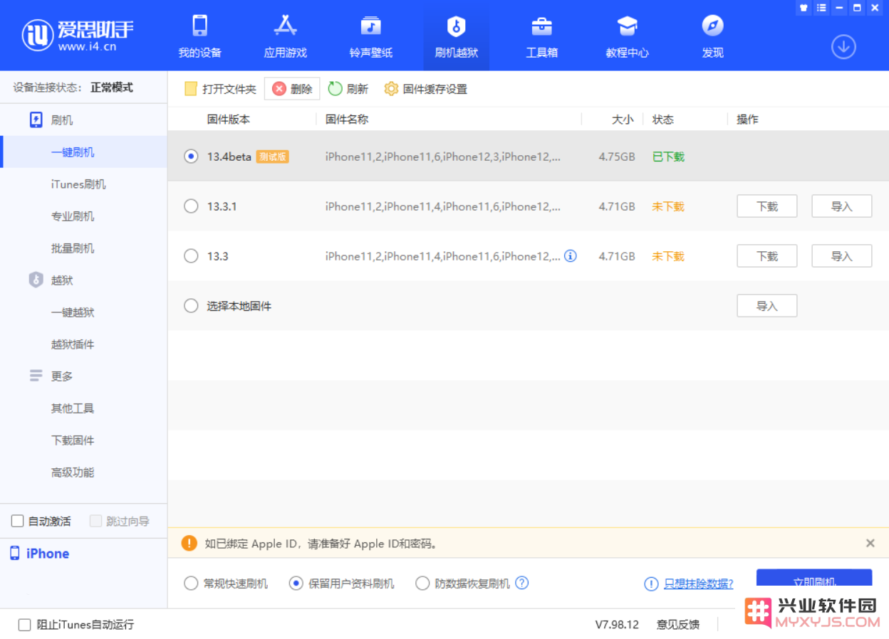Select 其他工具 in sidebar

coord(73,408)
